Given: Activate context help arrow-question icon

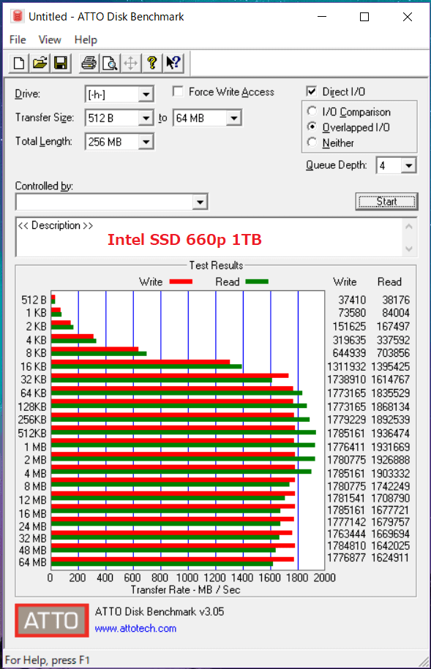Looking at the screenshot, I should 173,63.
